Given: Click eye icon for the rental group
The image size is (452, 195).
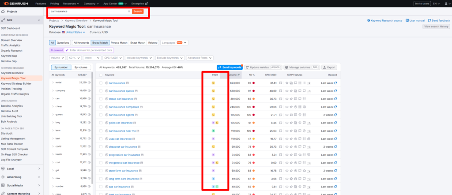Looking at the screenshot, I should click(x=89, y=82).
